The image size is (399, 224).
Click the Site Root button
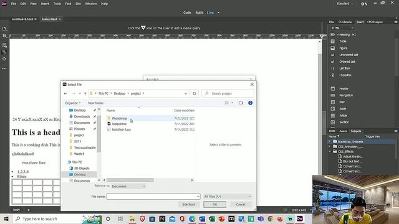click(x=189, y=205)
